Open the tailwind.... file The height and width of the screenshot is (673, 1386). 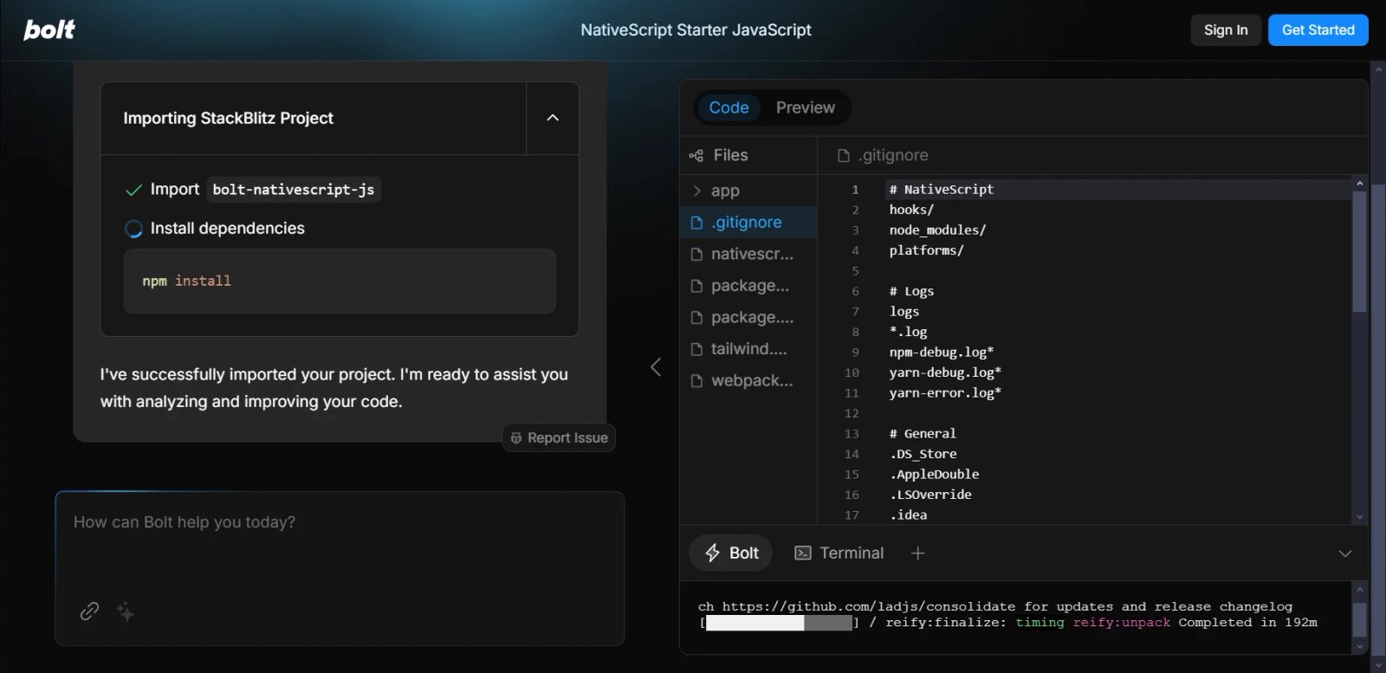[x=748, y=349]
